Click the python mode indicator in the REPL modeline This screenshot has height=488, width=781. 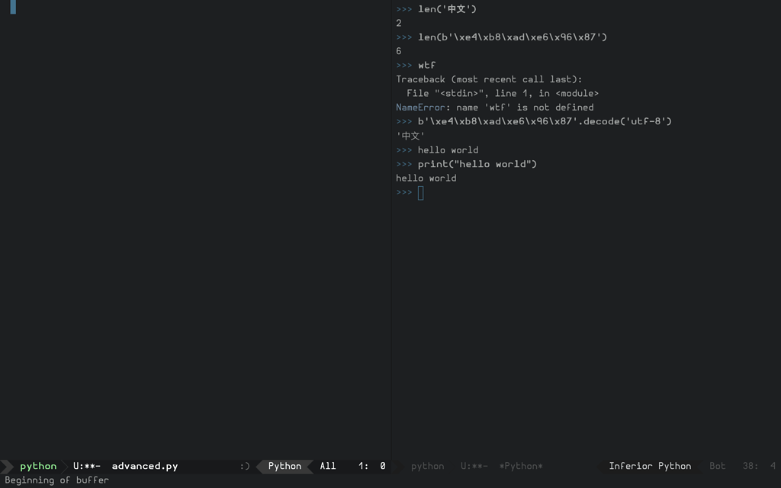point(426,466)
